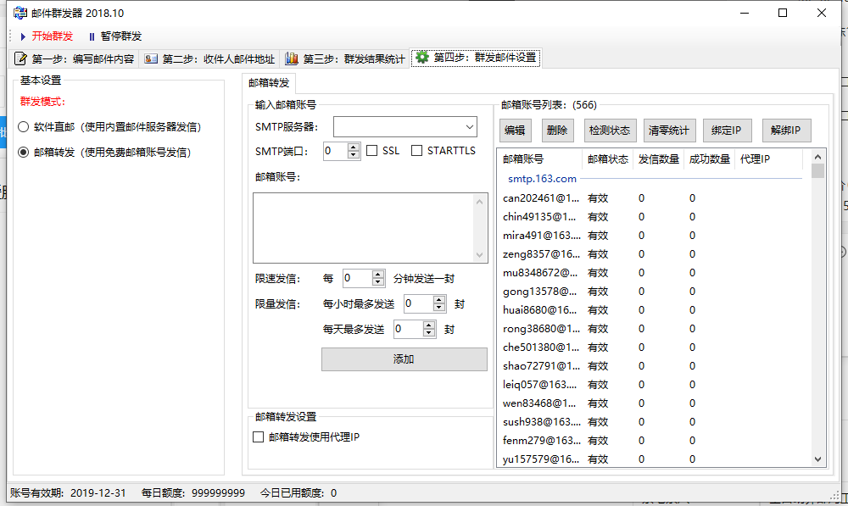This screenshot has width=848, height=506.
Task: Increase the 每小时最多发送 value
Action: pos(439,300)
